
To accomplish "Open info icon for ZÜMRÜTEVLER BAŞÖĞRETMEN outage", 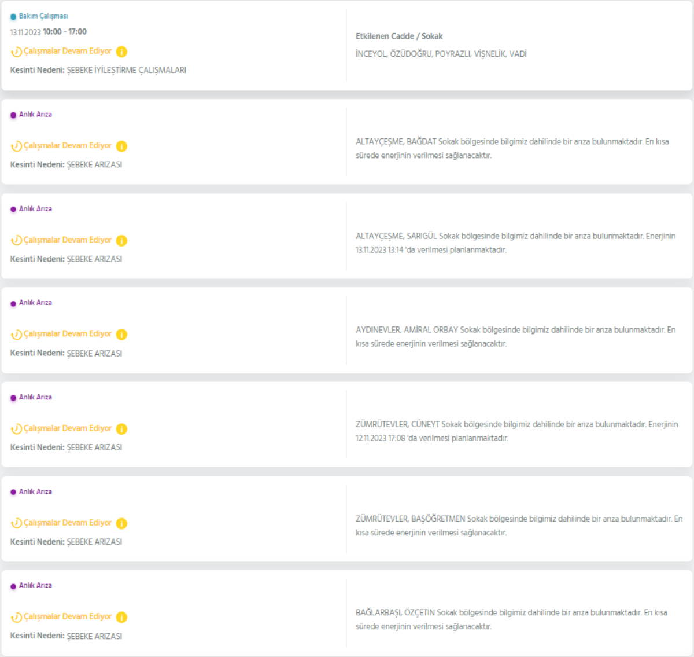I will [121, 523].
